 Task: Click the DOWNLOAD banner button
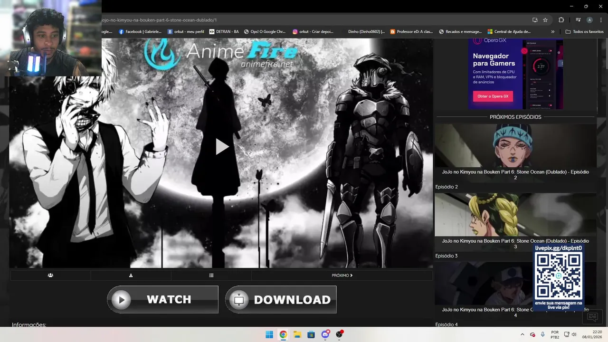click(x=281, y=300)
